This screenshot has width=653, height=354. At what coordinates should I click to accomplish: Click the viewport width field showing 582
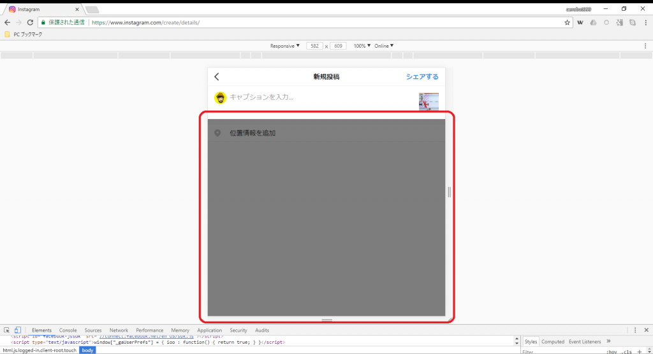tap(314, 46)
